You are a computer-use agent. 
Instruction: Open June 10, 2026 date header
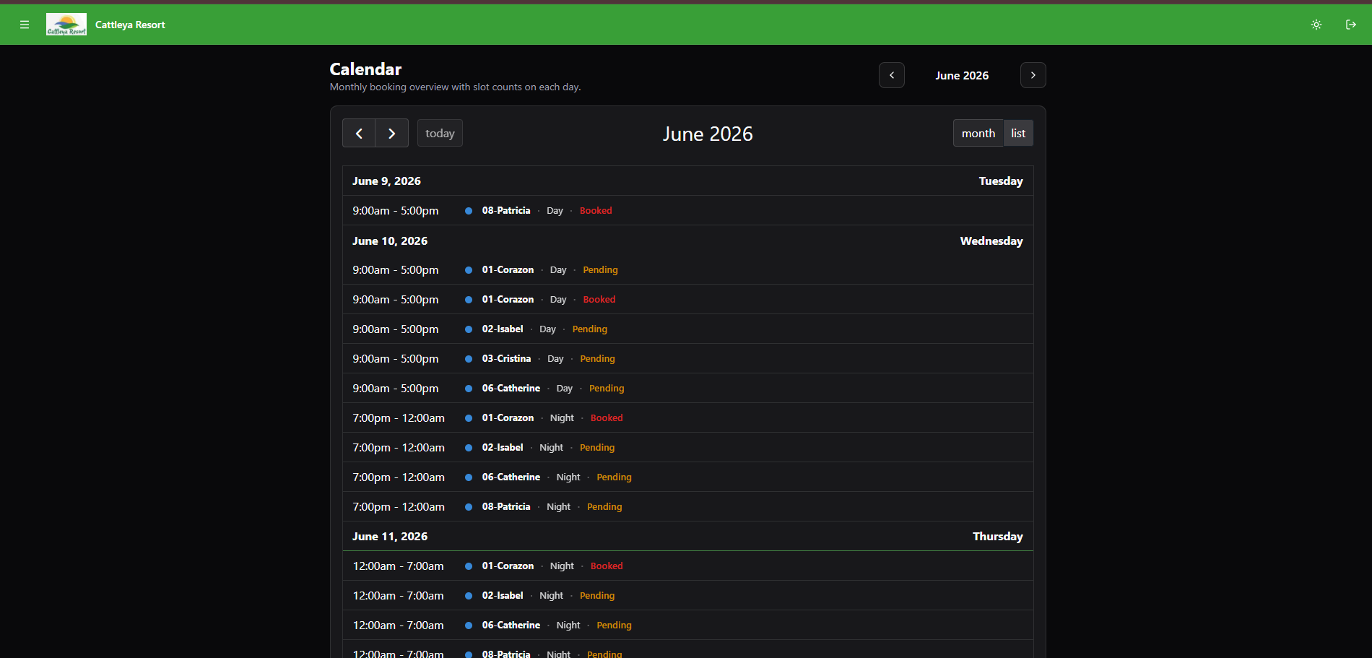pos(390,241)
